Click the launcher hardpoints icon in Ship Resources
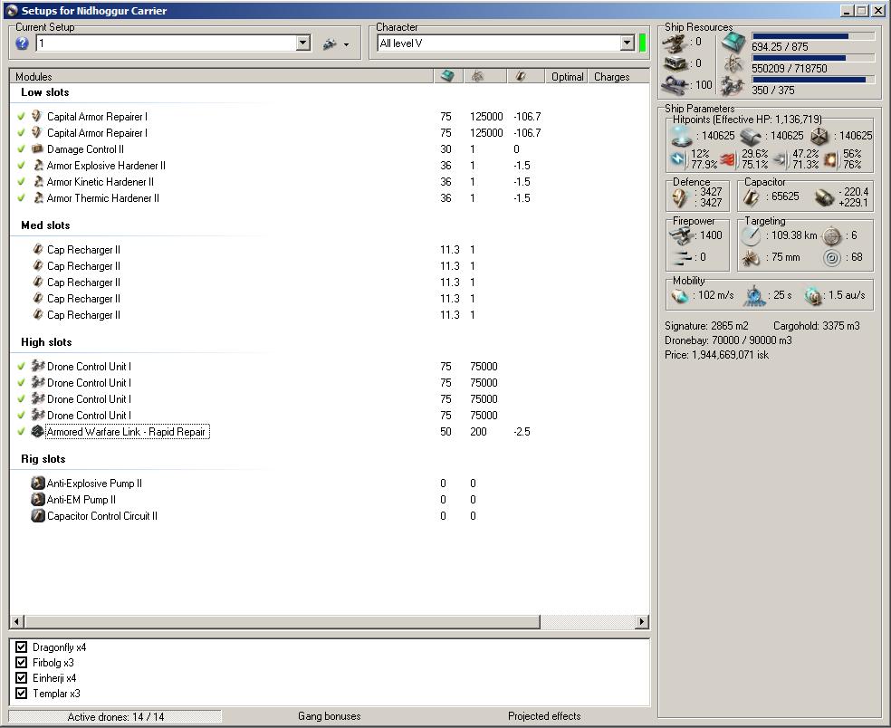The width and height of the screenshot is (891, 728). [675, 63]
